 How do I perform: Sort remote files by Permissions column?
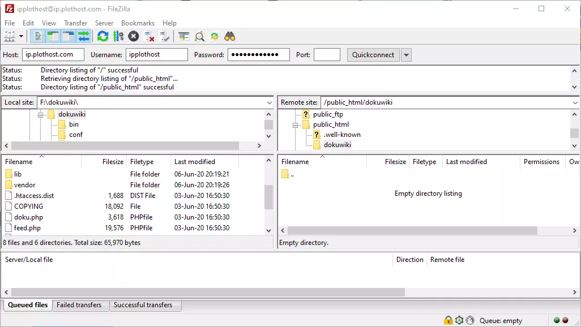[x=541, y=162]
